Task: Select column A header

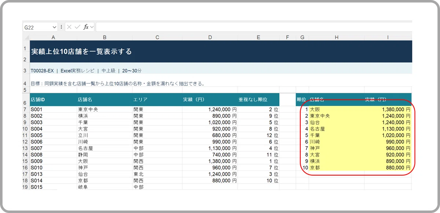Action: pos(53,37)
